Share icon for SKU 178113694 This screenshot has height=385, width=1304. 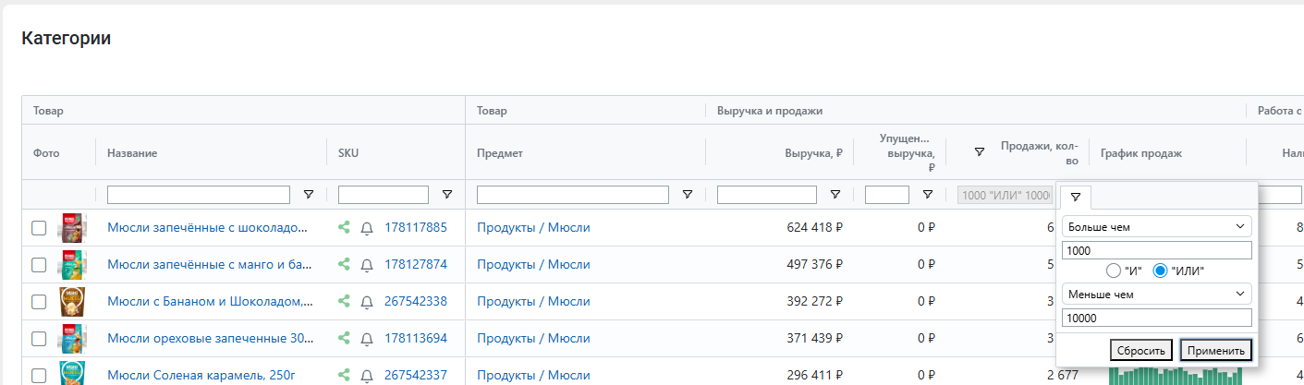pos(344,338)
